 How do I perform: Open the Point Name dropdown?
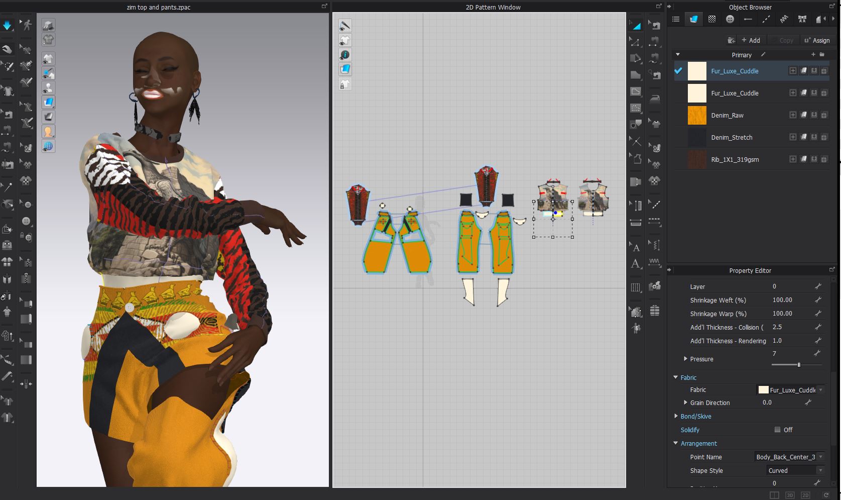[x=789, y=457]
